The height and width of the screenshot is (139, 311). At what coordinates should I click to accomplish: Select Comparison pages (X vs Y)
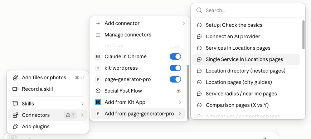coord(246,105)
